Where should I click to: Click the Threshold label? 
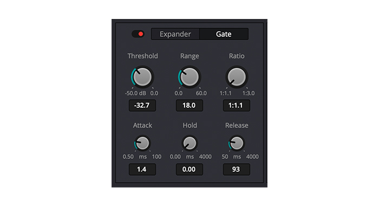click(x=142, y=56)
